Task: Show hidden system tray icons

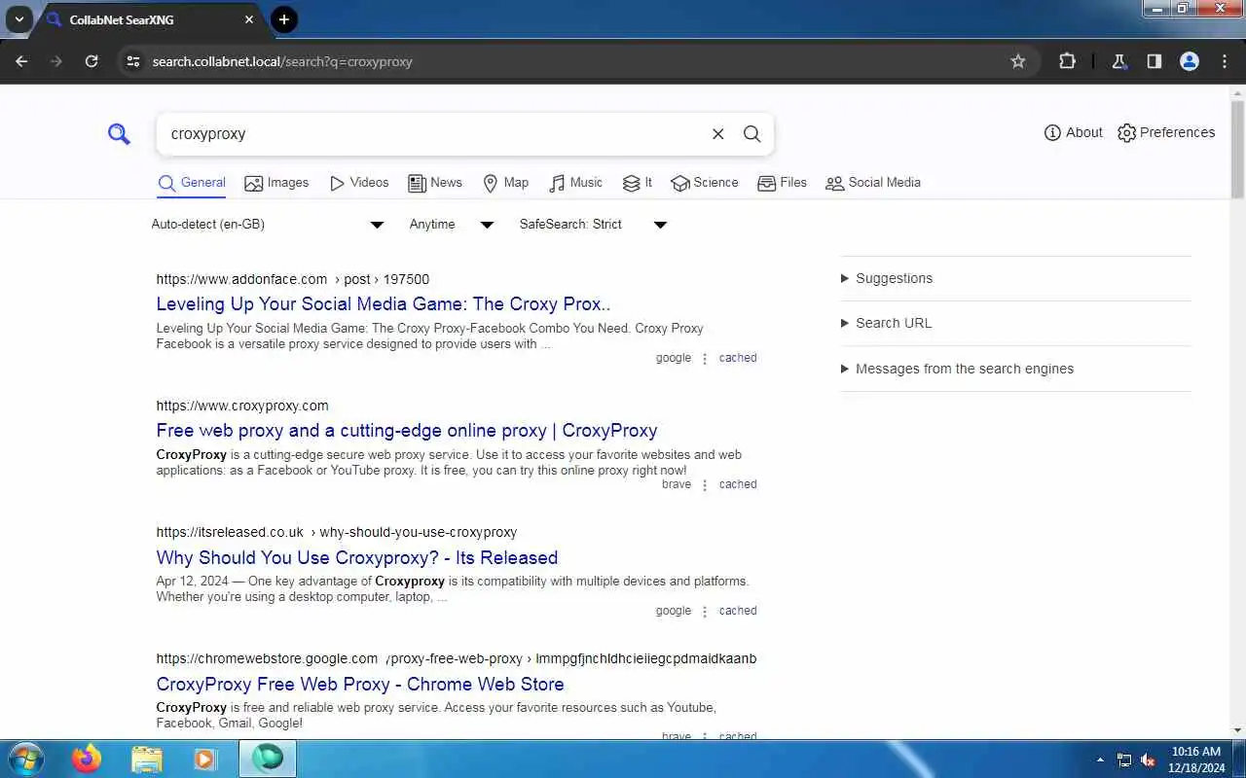Action: [x=1101, y=760]
